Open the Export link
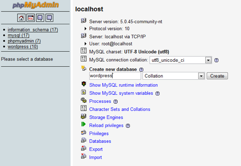This screenshot has height=166, width=241. [x=96, y=149]
